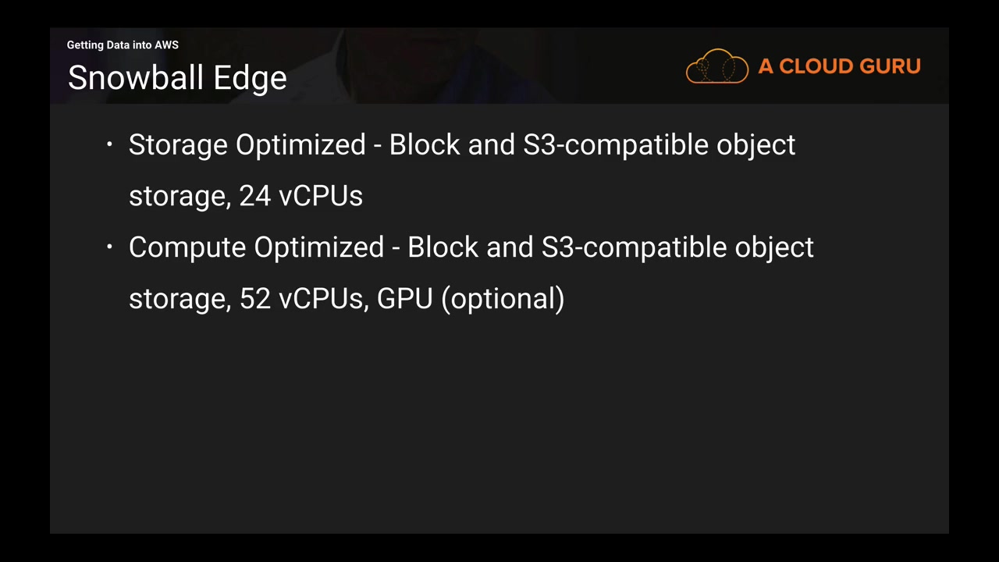The width and height of the screenshot is (999, 562).
Task: Click the bullet dot before Compute Optimized
Action: pyautogui.click(x=110, y=247)
